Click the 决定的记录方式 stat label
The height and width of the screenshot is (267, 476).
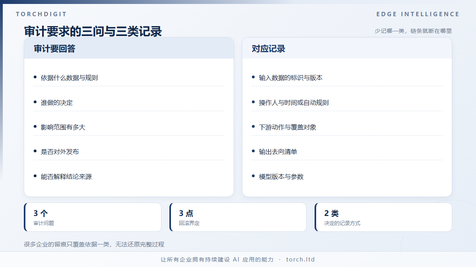point(342,223)
